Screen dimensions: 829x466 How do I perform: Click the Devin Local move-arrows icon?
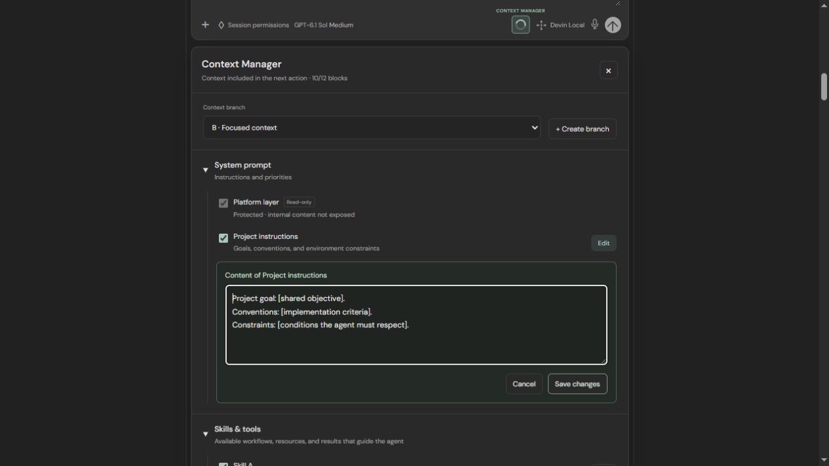click(541, 25)
